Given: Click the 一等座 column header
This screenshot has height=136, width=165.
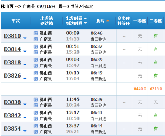Looking at the screenshot, I should pos(140,21).
